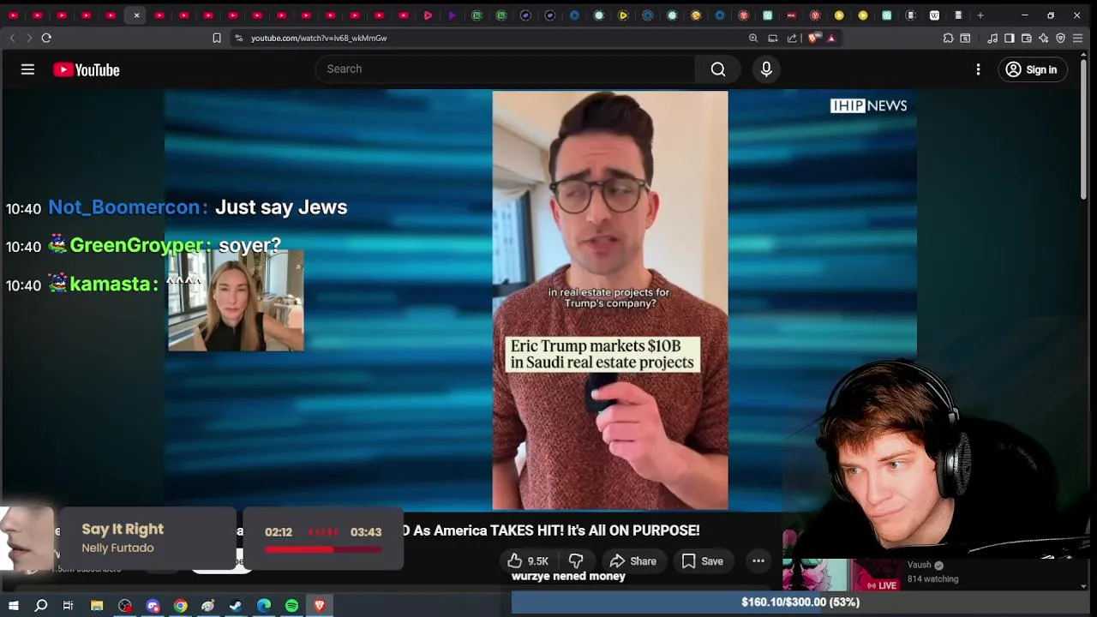Open more actions ellipsis under video
Viewport: 1097px width, 617px height.
tap(758, 561)
